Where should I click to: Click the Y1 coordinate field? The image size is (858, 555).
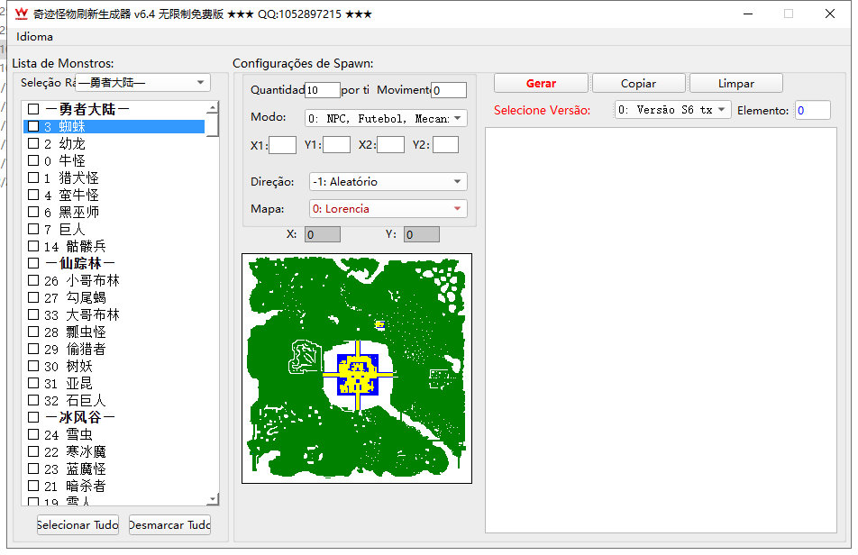[336, 145]
